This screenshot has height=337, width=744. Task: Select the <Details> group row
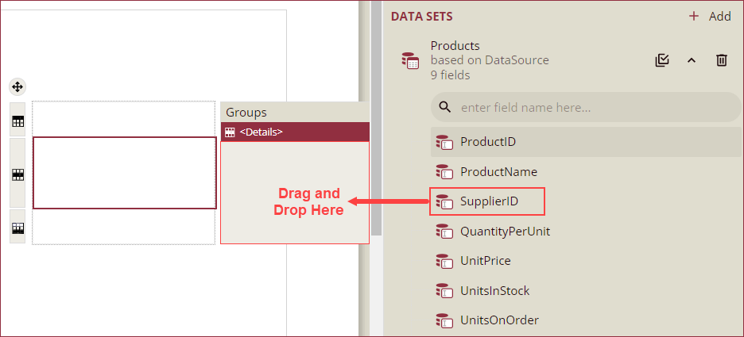pyautogui.click(x=295, y=132)
